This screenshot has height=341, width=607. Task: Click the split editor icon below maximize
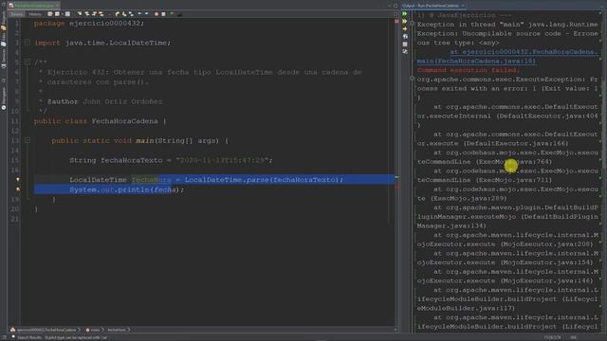pyautogui.click(x=395, y=14)
